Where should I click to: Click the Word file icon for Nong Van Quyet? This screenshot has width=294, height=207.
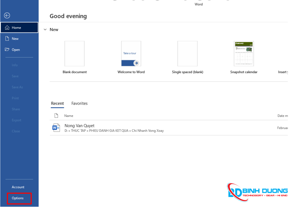(x=56, y=128)
